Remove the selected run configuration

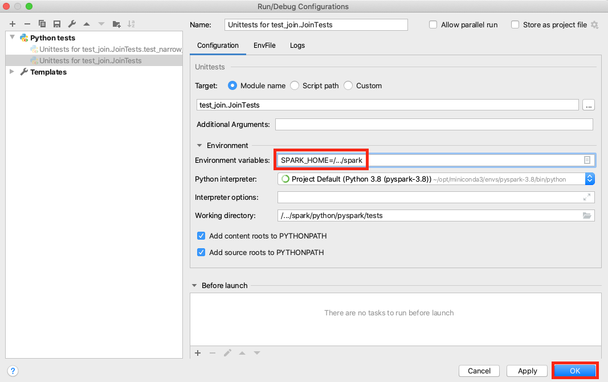[x=27, y=24]
